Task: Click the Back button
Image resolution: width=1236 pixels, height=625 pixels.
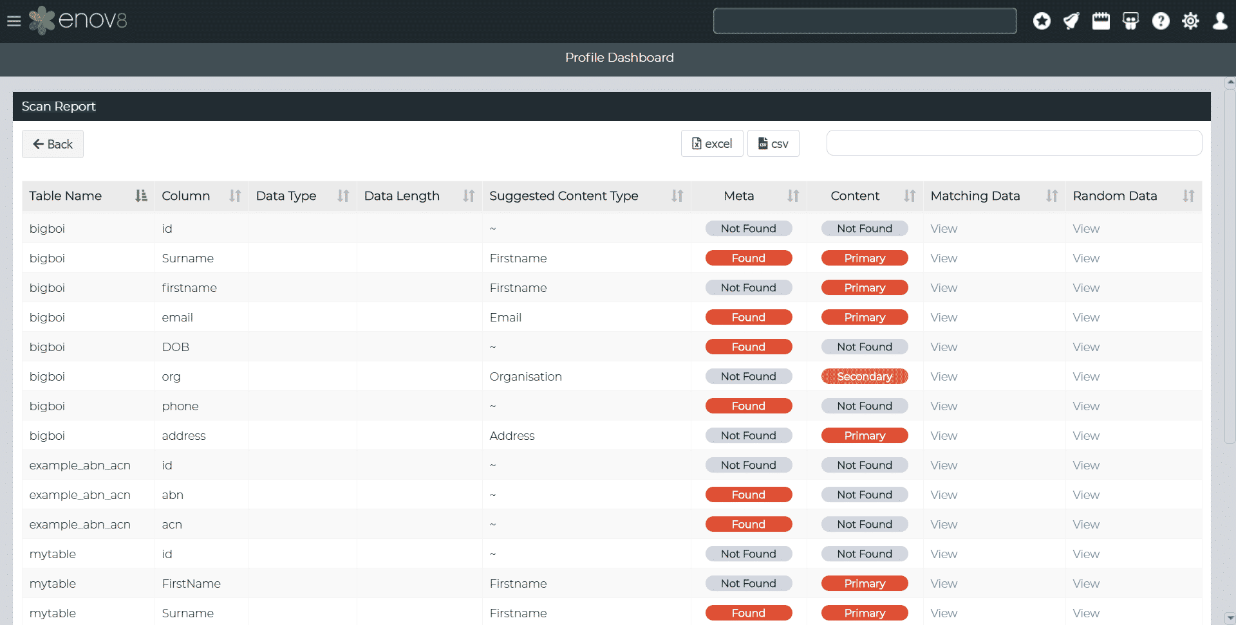Action: click(53, 144)
